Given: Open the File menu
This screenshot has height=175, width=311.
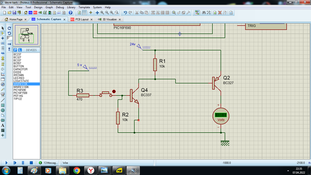Looking at the screenshot, I should pyautogui.click(x=3, y=7).
